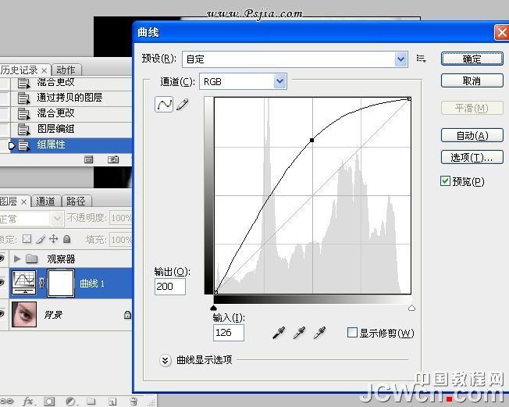Screen dimensions: 509x407
Task: Open the layer style fx menu
Action: [28, 402]
